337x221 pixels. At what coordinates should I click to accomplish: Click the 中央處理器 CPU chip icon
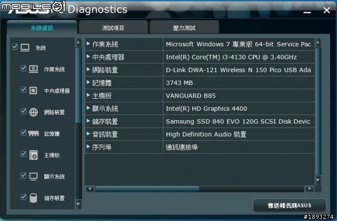coord(33,90)
